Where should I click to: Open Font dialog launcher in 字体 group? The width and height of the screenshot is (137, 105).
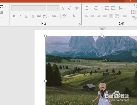click(x=80, y=24)
